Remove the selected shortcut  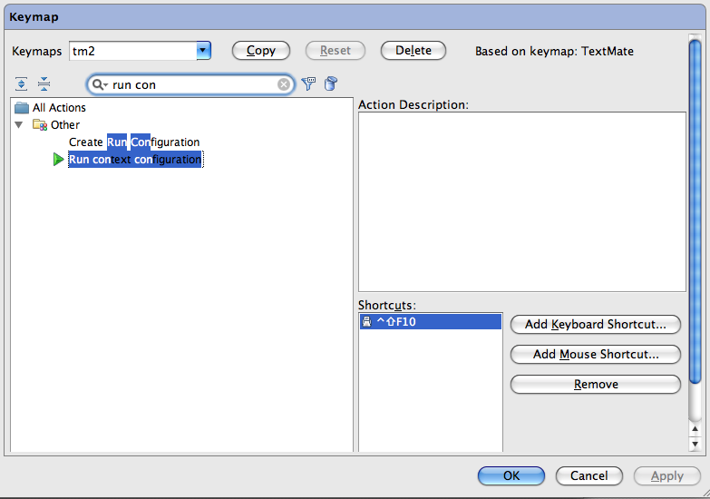tap(596, 385)
